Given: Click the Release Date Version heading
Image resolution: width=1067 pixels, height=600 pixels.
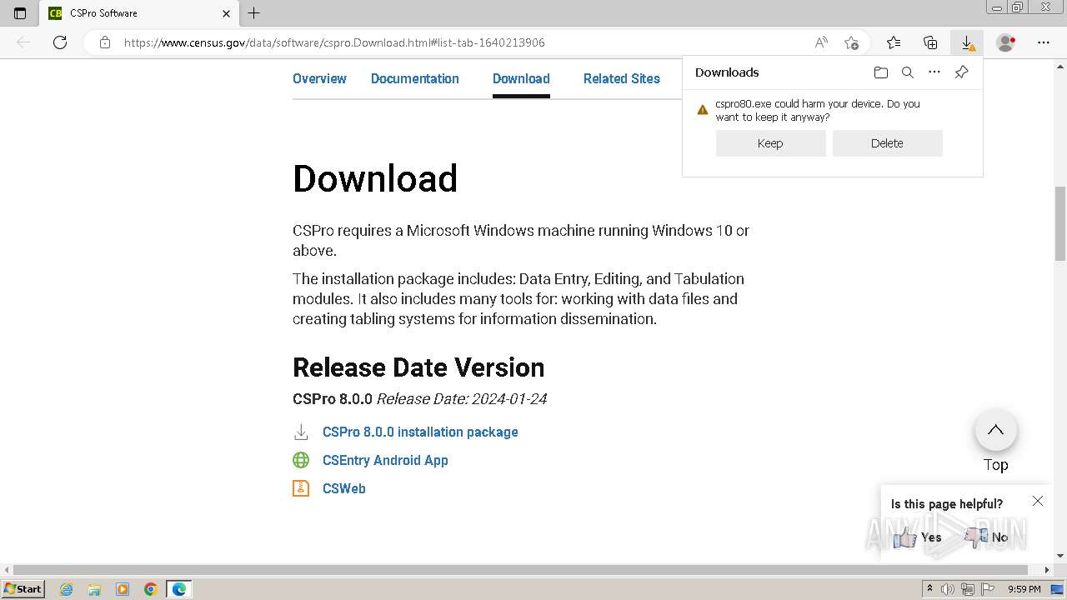Looking at the screenshot, I should 418,367.
